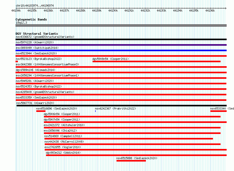234x171 pixels.
Task: Open nsv6516696 (Sedlazeck2020) label
Action: pyautogui.click(x=57, y=108)
